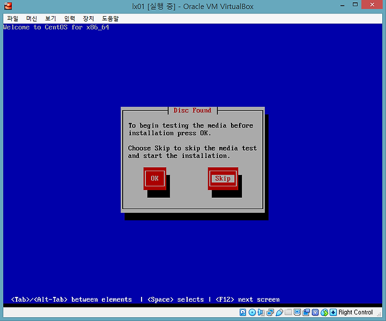Maximize the VirtualBox window

(x=355, y=5)
